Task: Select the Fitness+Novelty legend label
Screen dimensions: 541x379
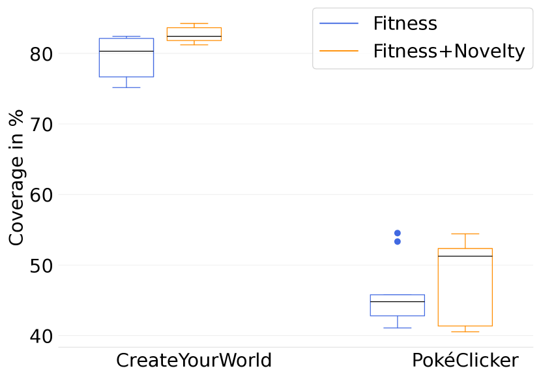Action: pos(448,51)
